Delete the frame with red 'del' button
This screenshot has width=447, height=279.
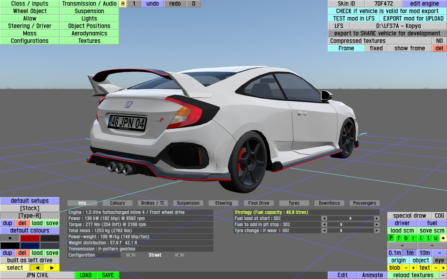(440, 48)
